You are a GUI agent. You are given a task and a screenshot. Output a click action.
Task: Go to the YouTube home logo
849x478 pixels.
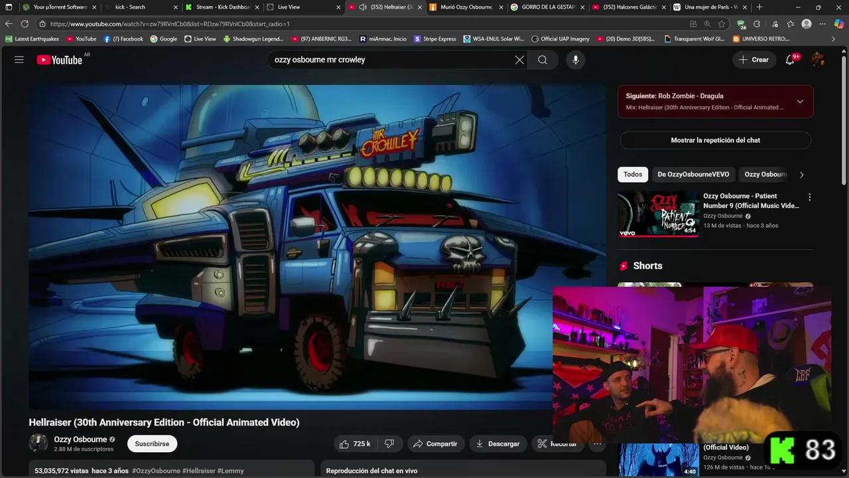(60, 60)
